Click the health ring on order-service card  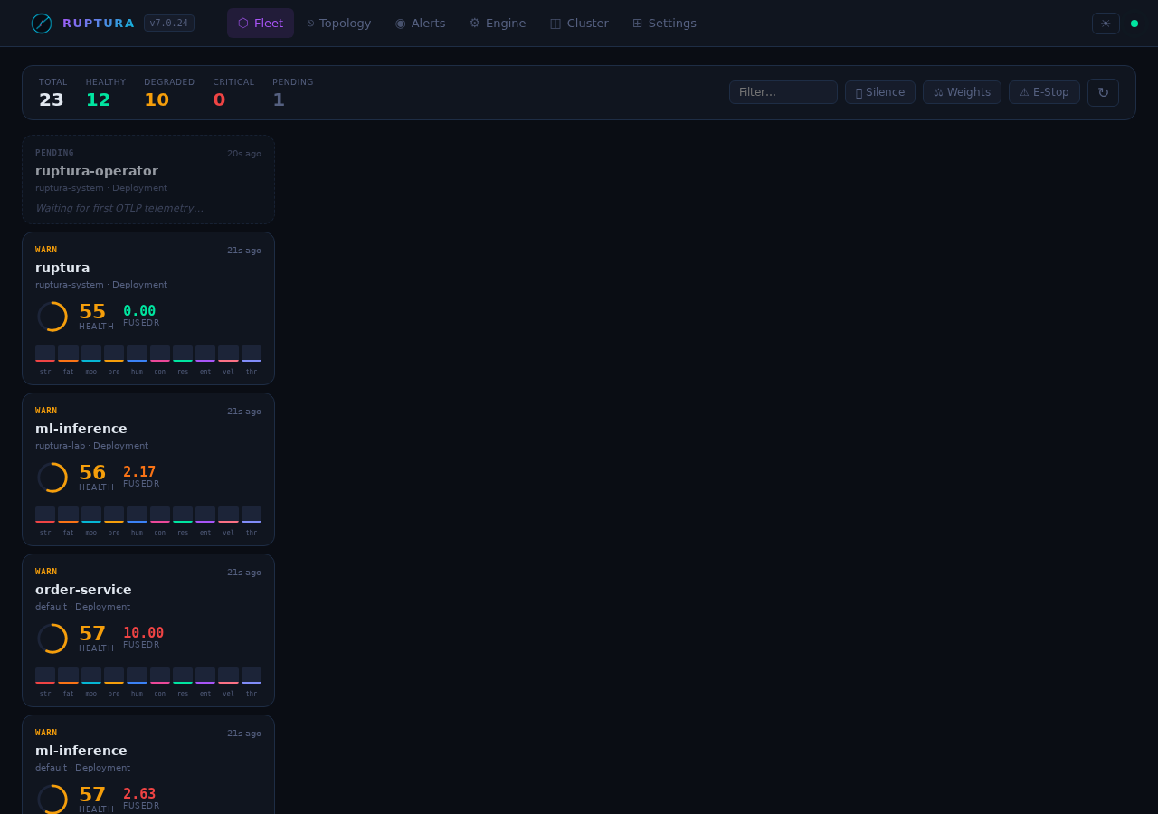52,639
